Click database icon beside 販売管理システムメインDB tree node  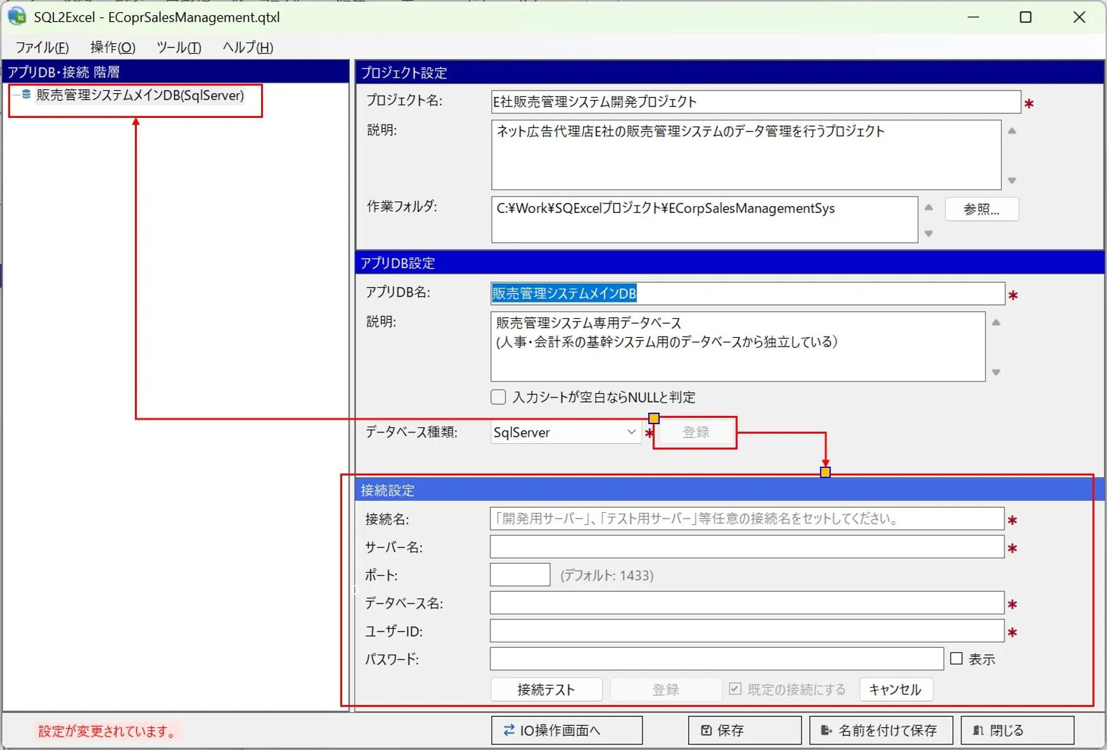(27, 94)
